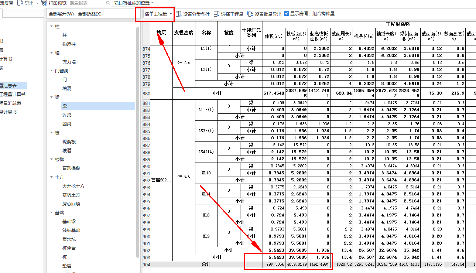
Task: Select 圈梁 tree item
Action: 67,124
